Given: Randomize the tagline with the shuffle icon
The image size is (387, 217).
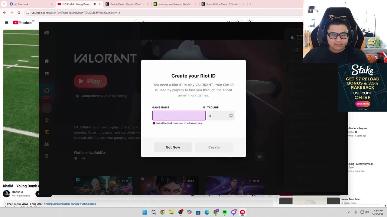Looking at the screenshot, I should 231,115.
